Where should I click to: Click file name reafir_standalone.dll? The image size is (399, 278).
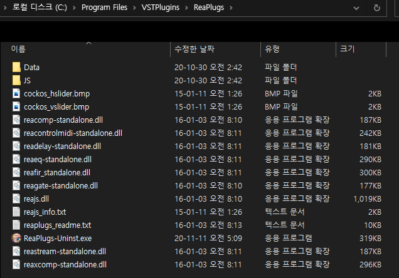57,173
